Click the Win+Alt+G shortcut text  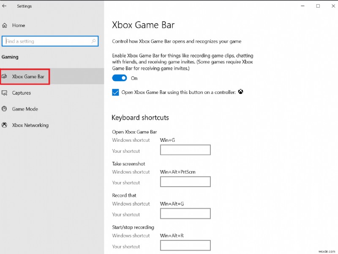pos(172,204)
